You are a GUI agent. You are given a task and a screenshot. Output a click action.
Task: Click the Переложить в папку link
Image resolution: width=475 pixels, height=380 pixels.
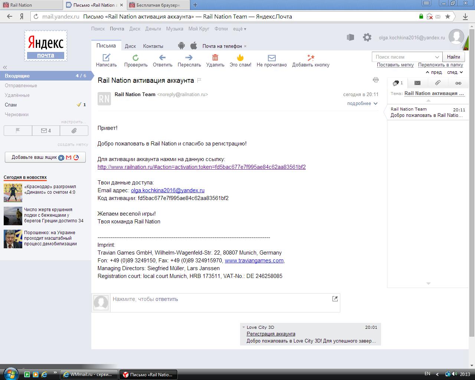440,65
